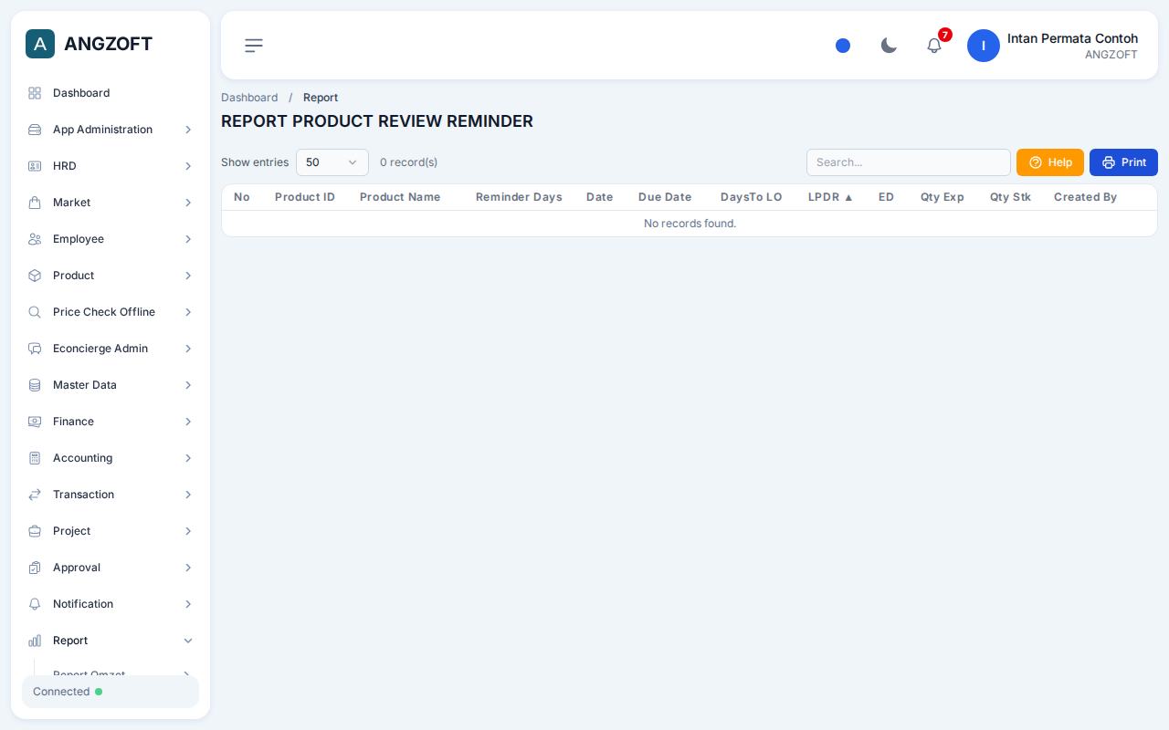Click the App Administration sidebar icon
Viewport: 1169px width, 730px height.
point(35,130)
